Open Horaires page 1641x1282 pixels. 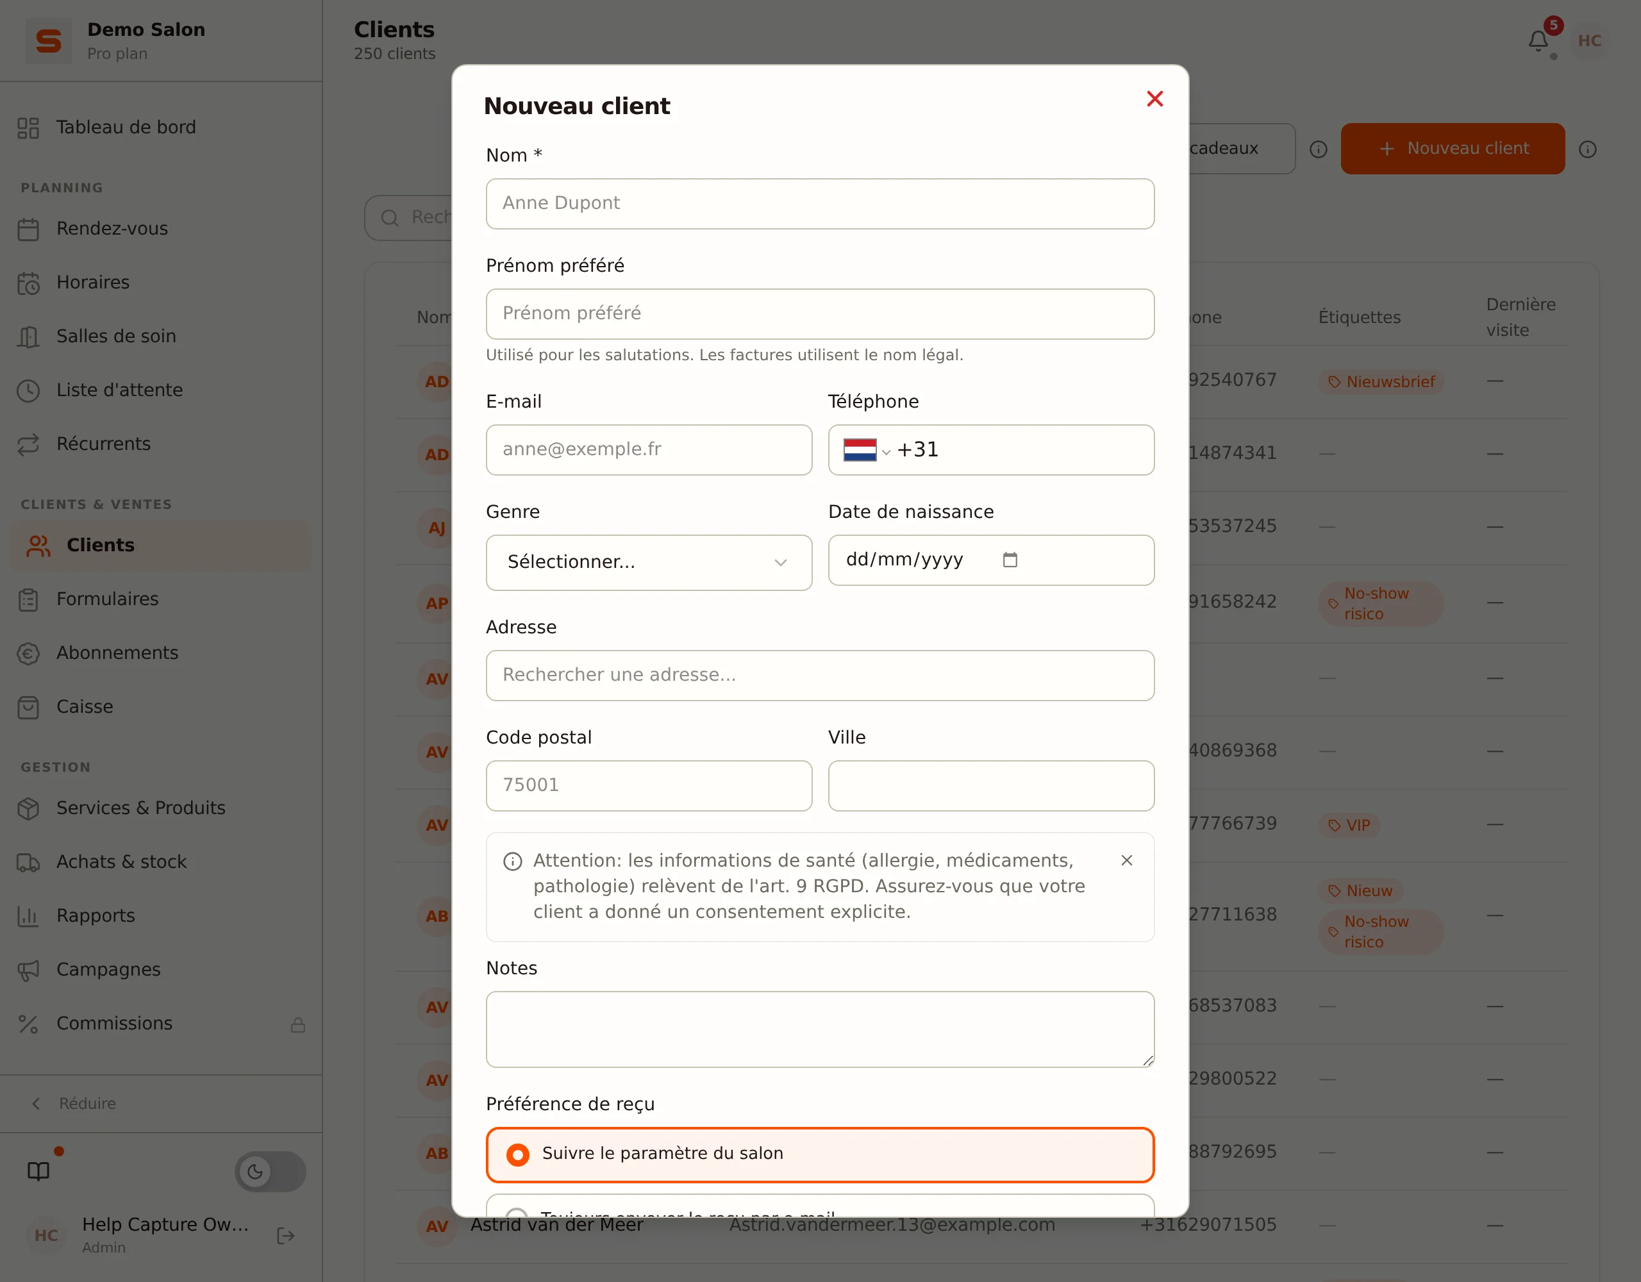(x=161, y=283)
